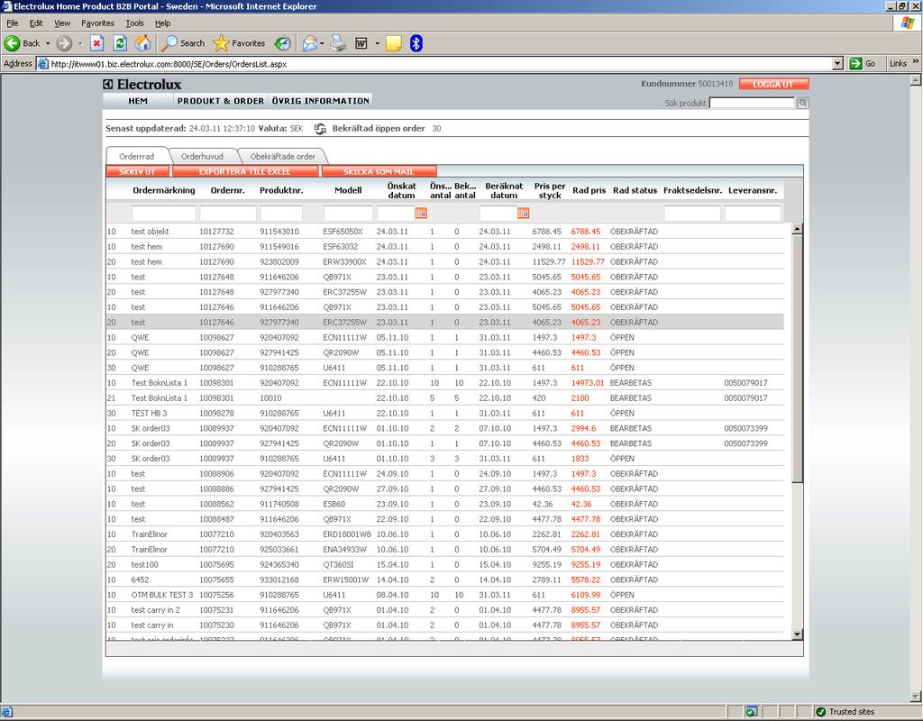Viewport: 923px width, 721px height.
Task: Click the SKICKA SOM MAIL button
Action: click(x=379, y=171)
